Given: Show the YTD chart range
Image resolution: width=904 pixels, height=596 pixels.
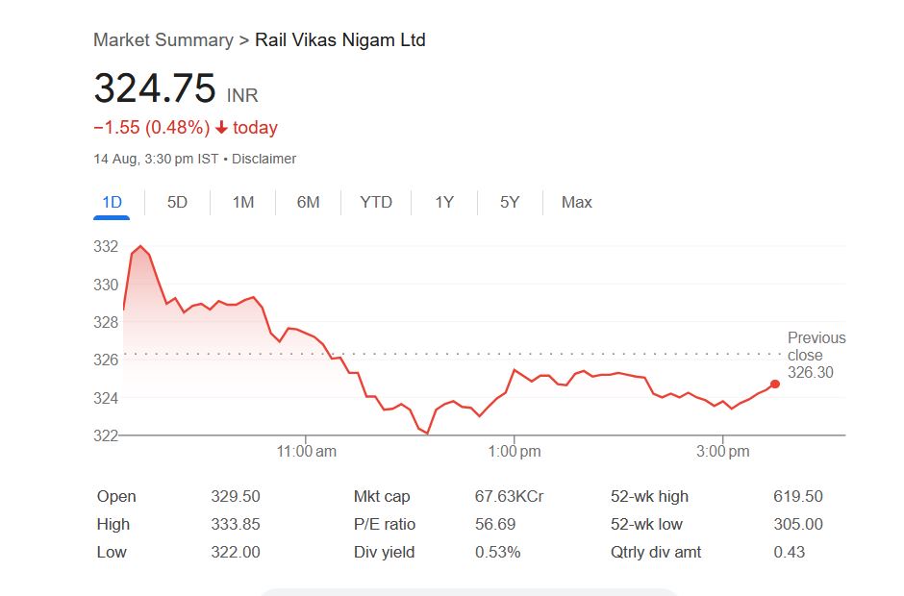Looking at the screenshot, I should 376,203.
